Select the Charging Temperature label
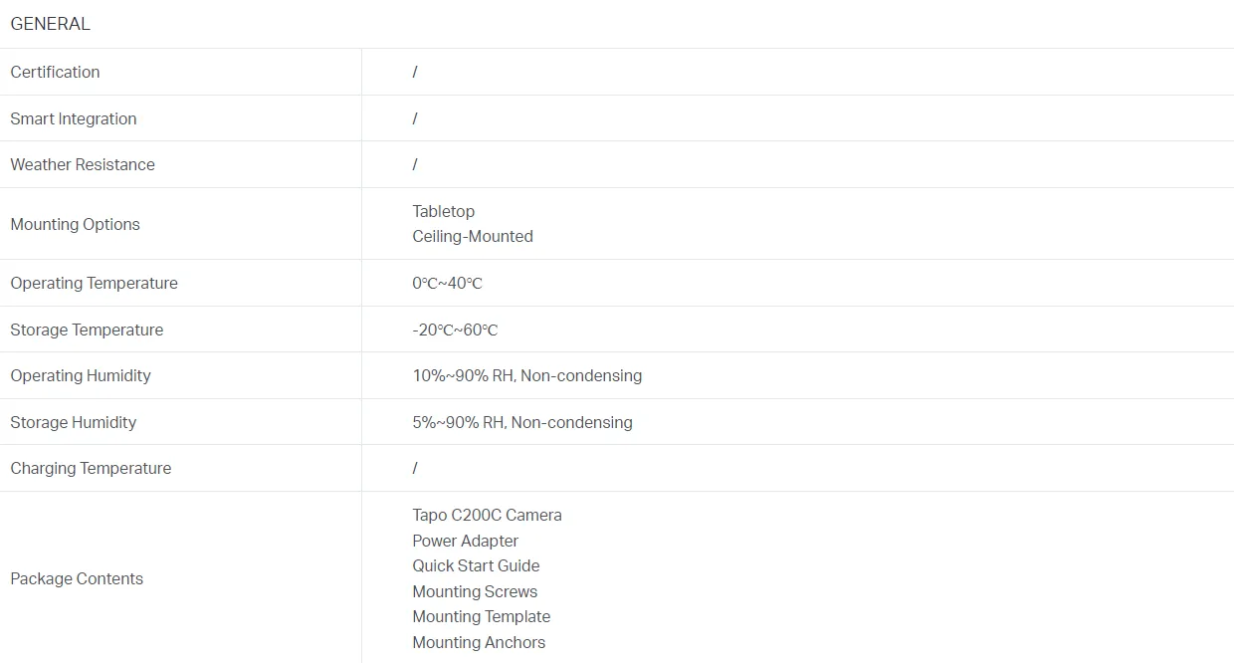Viewport: 1234px width, 663px height. coord(91,468)
